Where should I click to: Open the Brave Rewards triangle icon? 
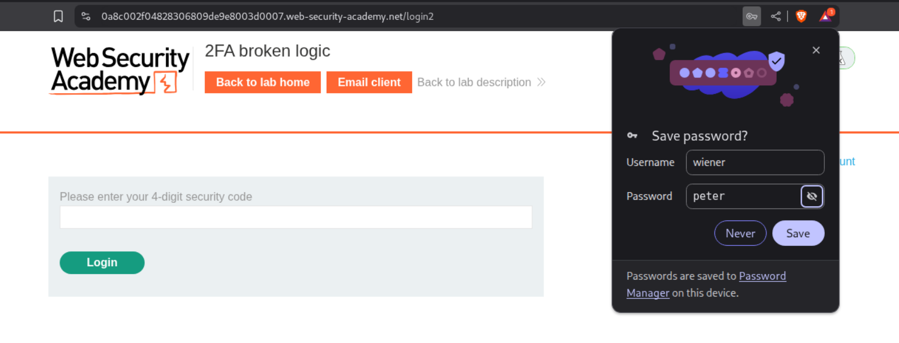point(826,16)
